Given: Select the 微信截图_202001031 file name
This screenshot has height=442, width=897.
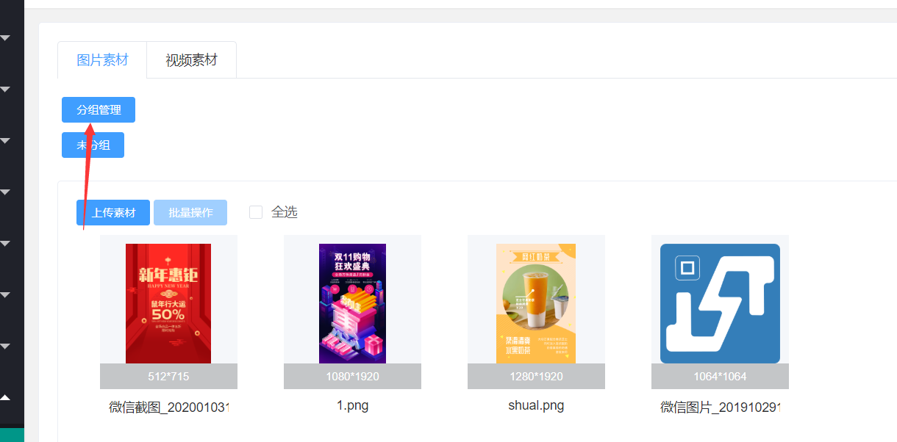Looking at the screenshot, I should click(x=168, y=407).
